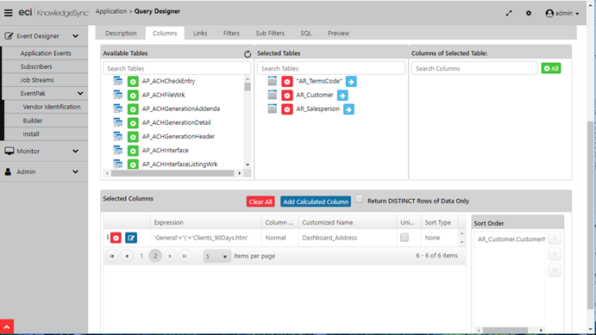Open Application Events in sidebar
This screenshot has height=335, width=596.
46,53
